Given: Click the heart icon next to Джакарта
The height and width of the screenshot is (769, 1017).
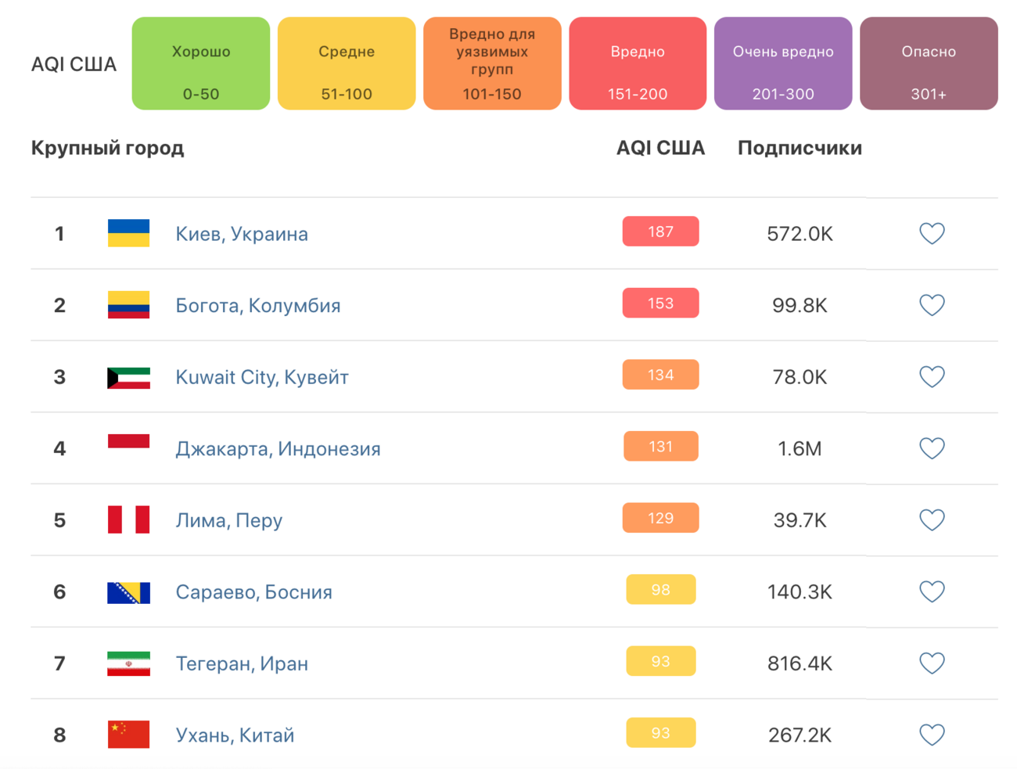Looking at the screenshot, I should pyautogui.click(x=932, y=448).
